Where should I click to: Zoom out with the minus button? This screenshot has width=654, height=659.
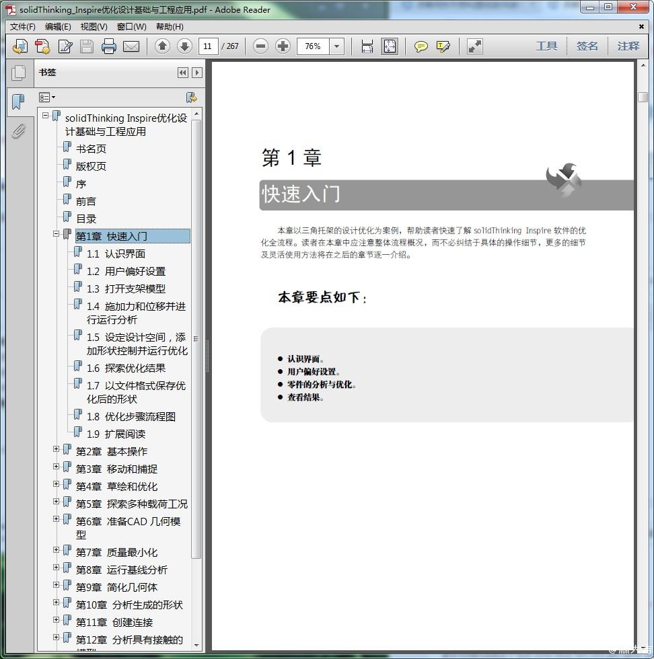point(261,46)
